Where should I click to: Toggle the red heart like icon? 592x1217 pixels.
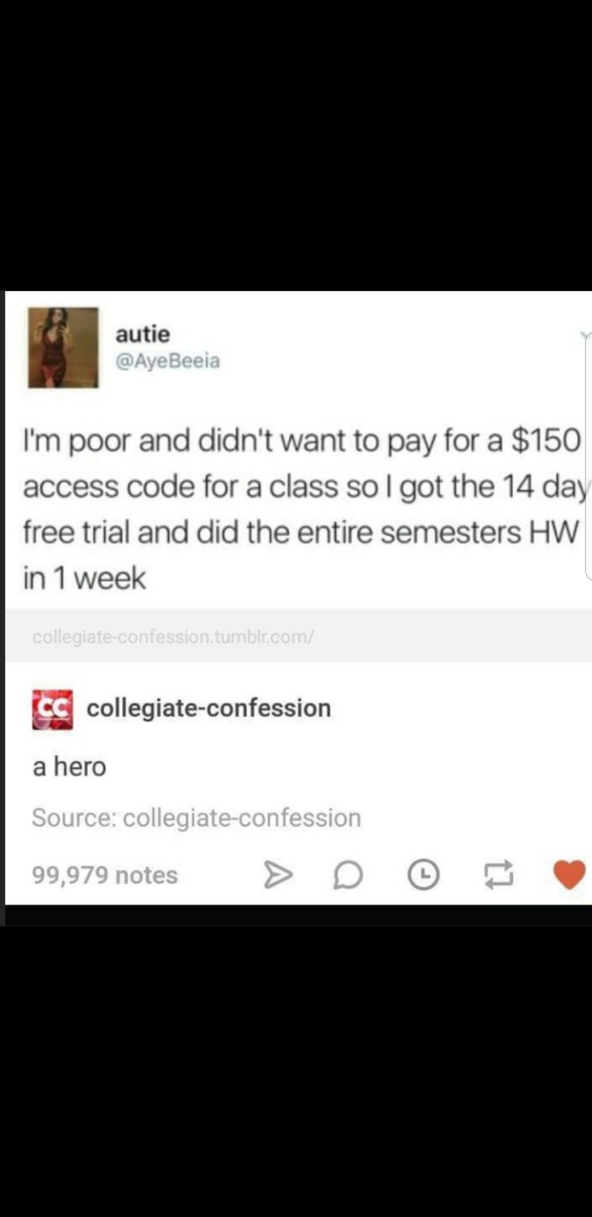pyautogui.click(x=569, y=875)
